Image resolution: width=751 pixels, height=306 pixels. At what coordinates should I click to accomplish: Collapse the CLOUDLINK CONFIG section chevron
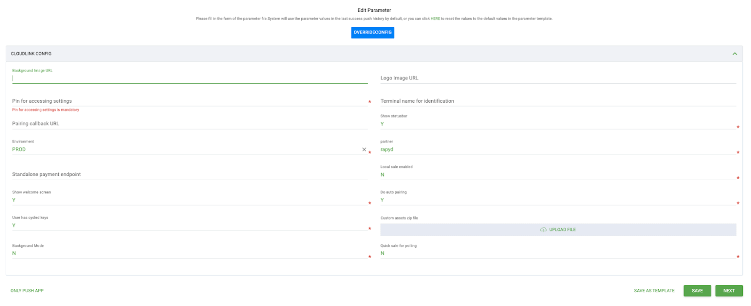coord(734,54)
